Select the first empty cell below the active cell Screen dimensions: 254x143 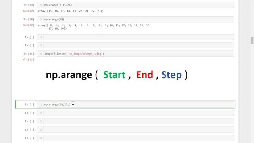(135, 113)
